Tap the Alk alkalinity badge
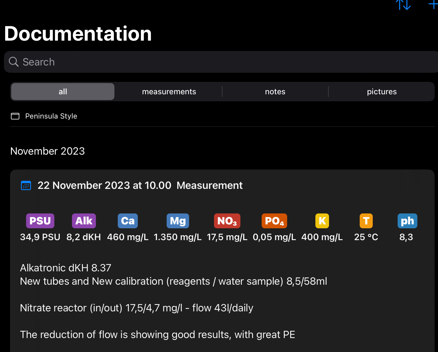Screen dimensions: 438x352 click(84, 221)
